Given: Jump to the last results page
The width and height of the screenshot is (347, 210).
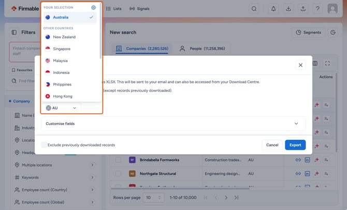Looking at the screenshot, I should point(236,198).
